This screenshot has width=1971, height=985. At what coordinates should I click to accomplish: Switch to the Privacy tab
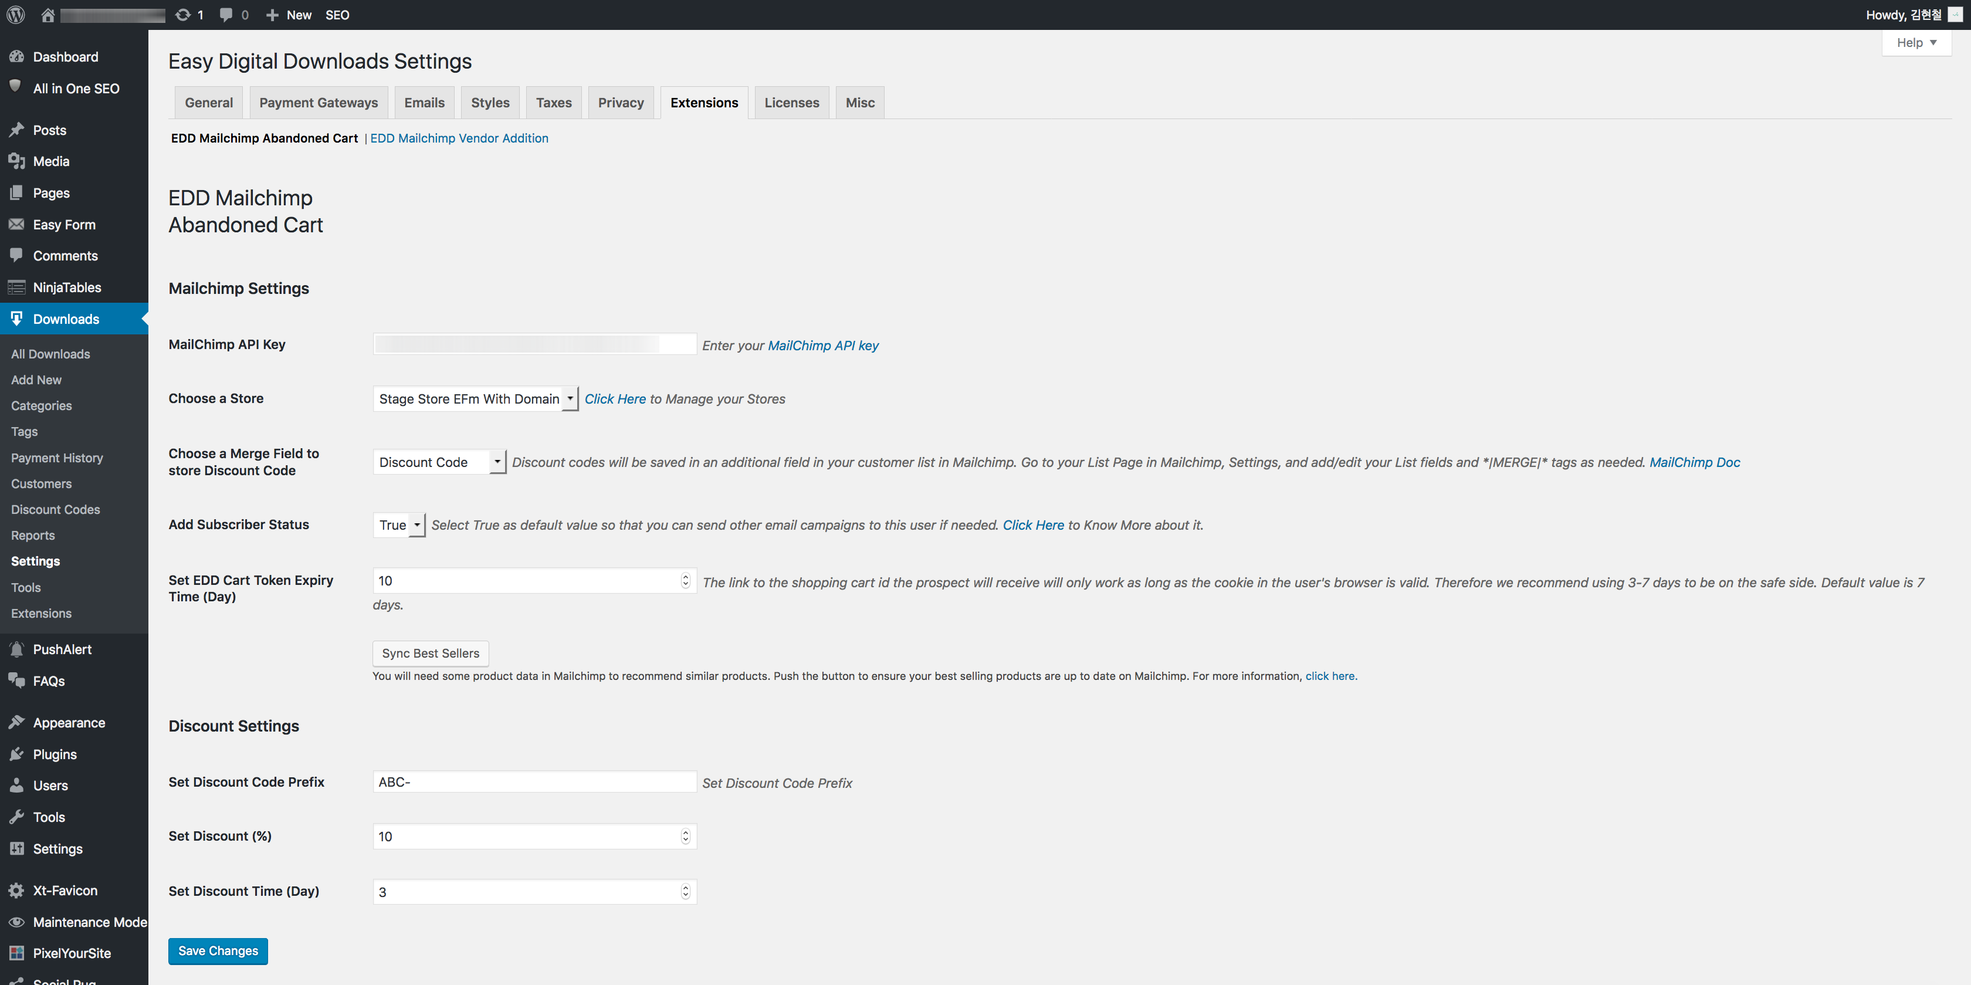(621, 103)
